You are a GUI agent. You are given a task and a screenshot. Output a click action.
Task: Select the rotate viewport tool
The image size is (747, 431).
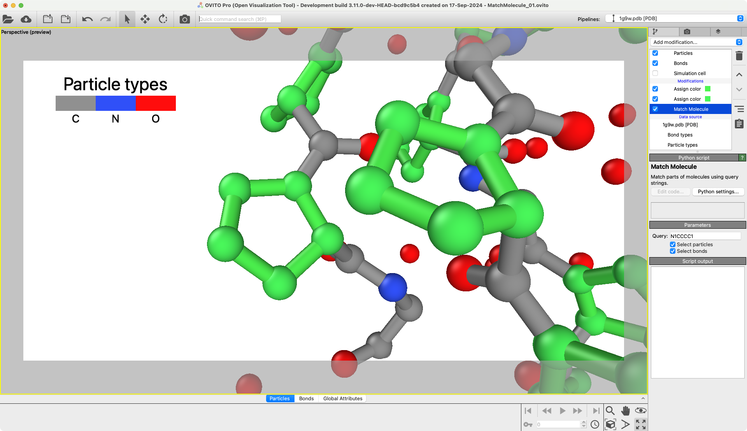(x=163, y=19)
